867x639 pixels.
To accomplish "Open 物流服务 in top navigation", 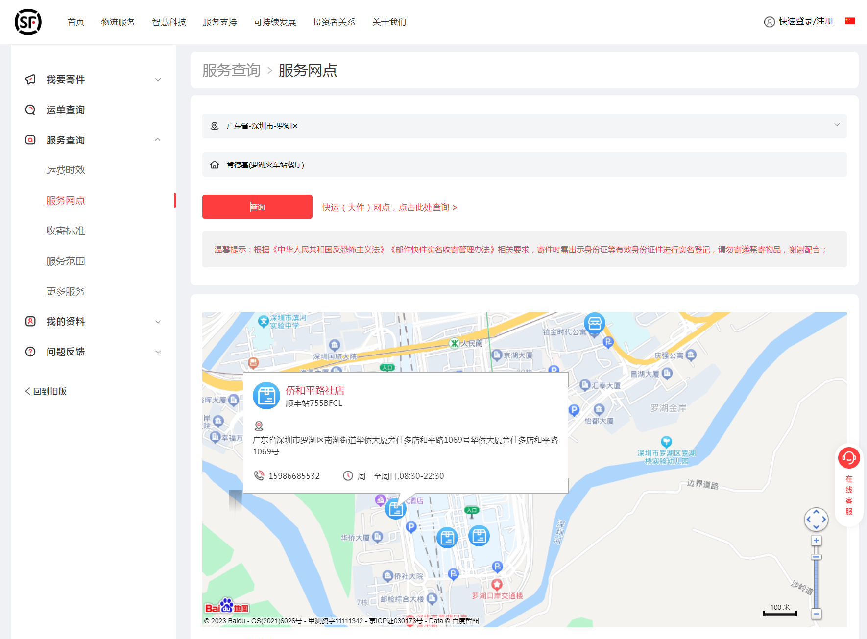I will click(118, 22).
